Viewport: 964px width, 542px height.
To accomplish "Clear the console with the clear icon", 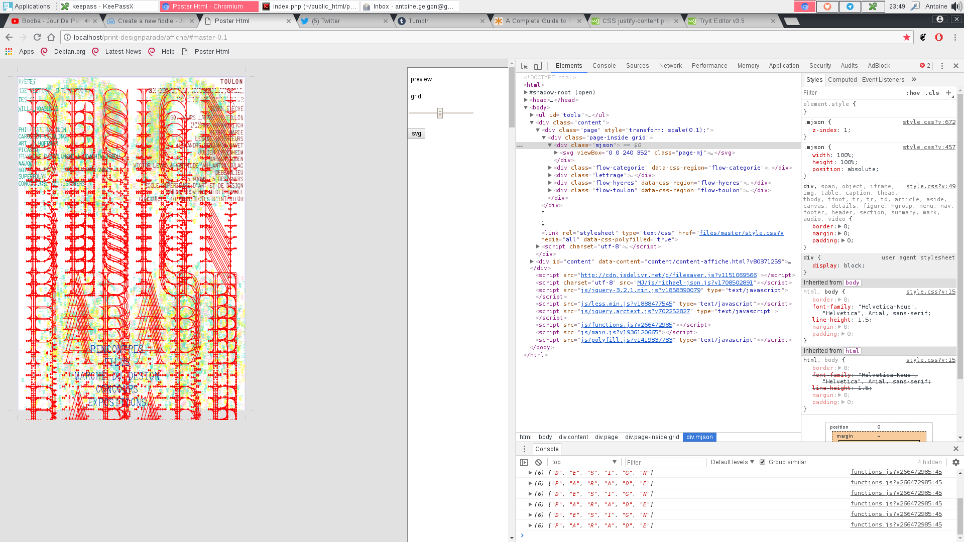I will (x=538, y=462).
